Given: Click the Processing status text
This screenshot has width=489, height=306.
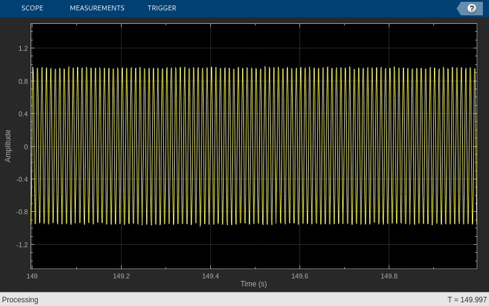Looking at the screenshot, I should tap(20, 300).
